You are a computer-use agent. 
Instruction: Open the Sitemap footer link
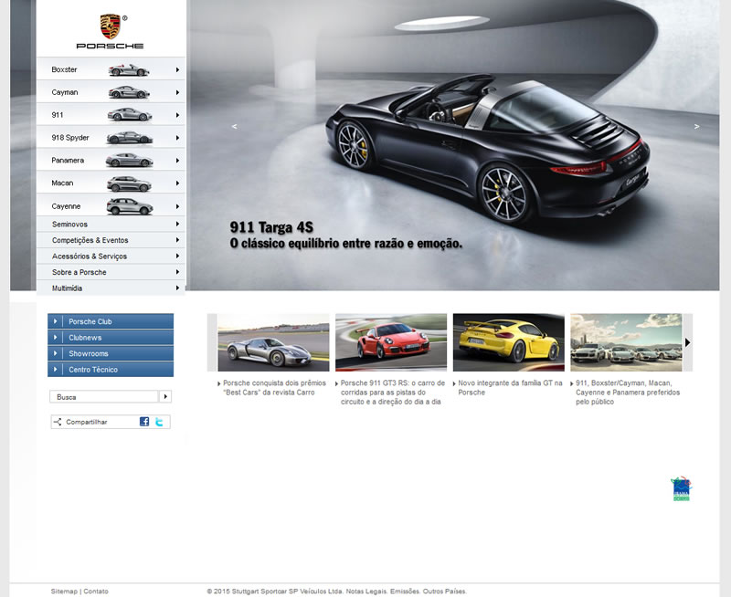[x=64, y=591]
